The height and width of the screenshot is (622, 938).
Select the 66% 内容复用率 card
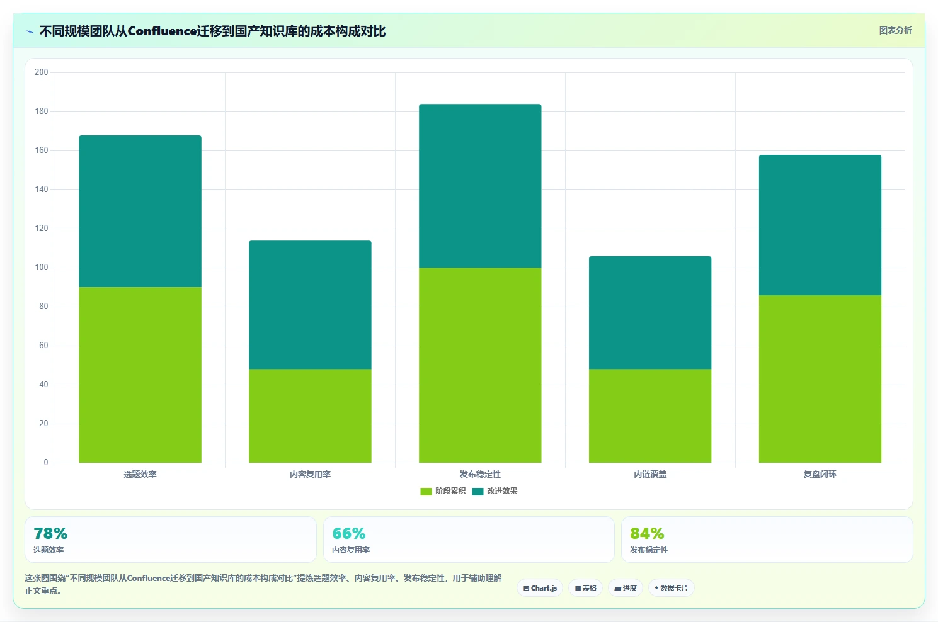click(x=469, y=540)
